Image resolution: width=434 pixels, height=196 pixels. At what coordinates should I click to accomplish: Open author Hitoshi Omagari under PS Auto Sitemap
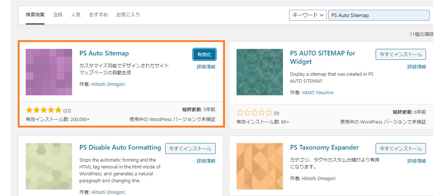108,84
